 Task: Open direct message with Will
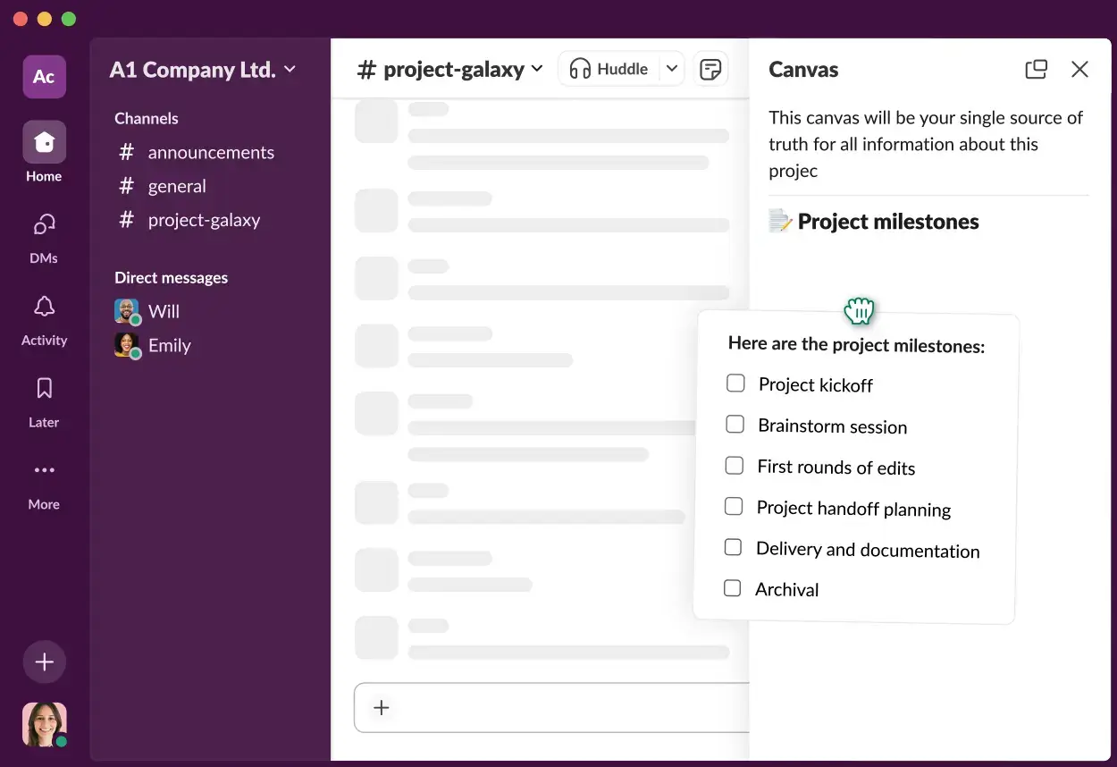tap(147, 312)
